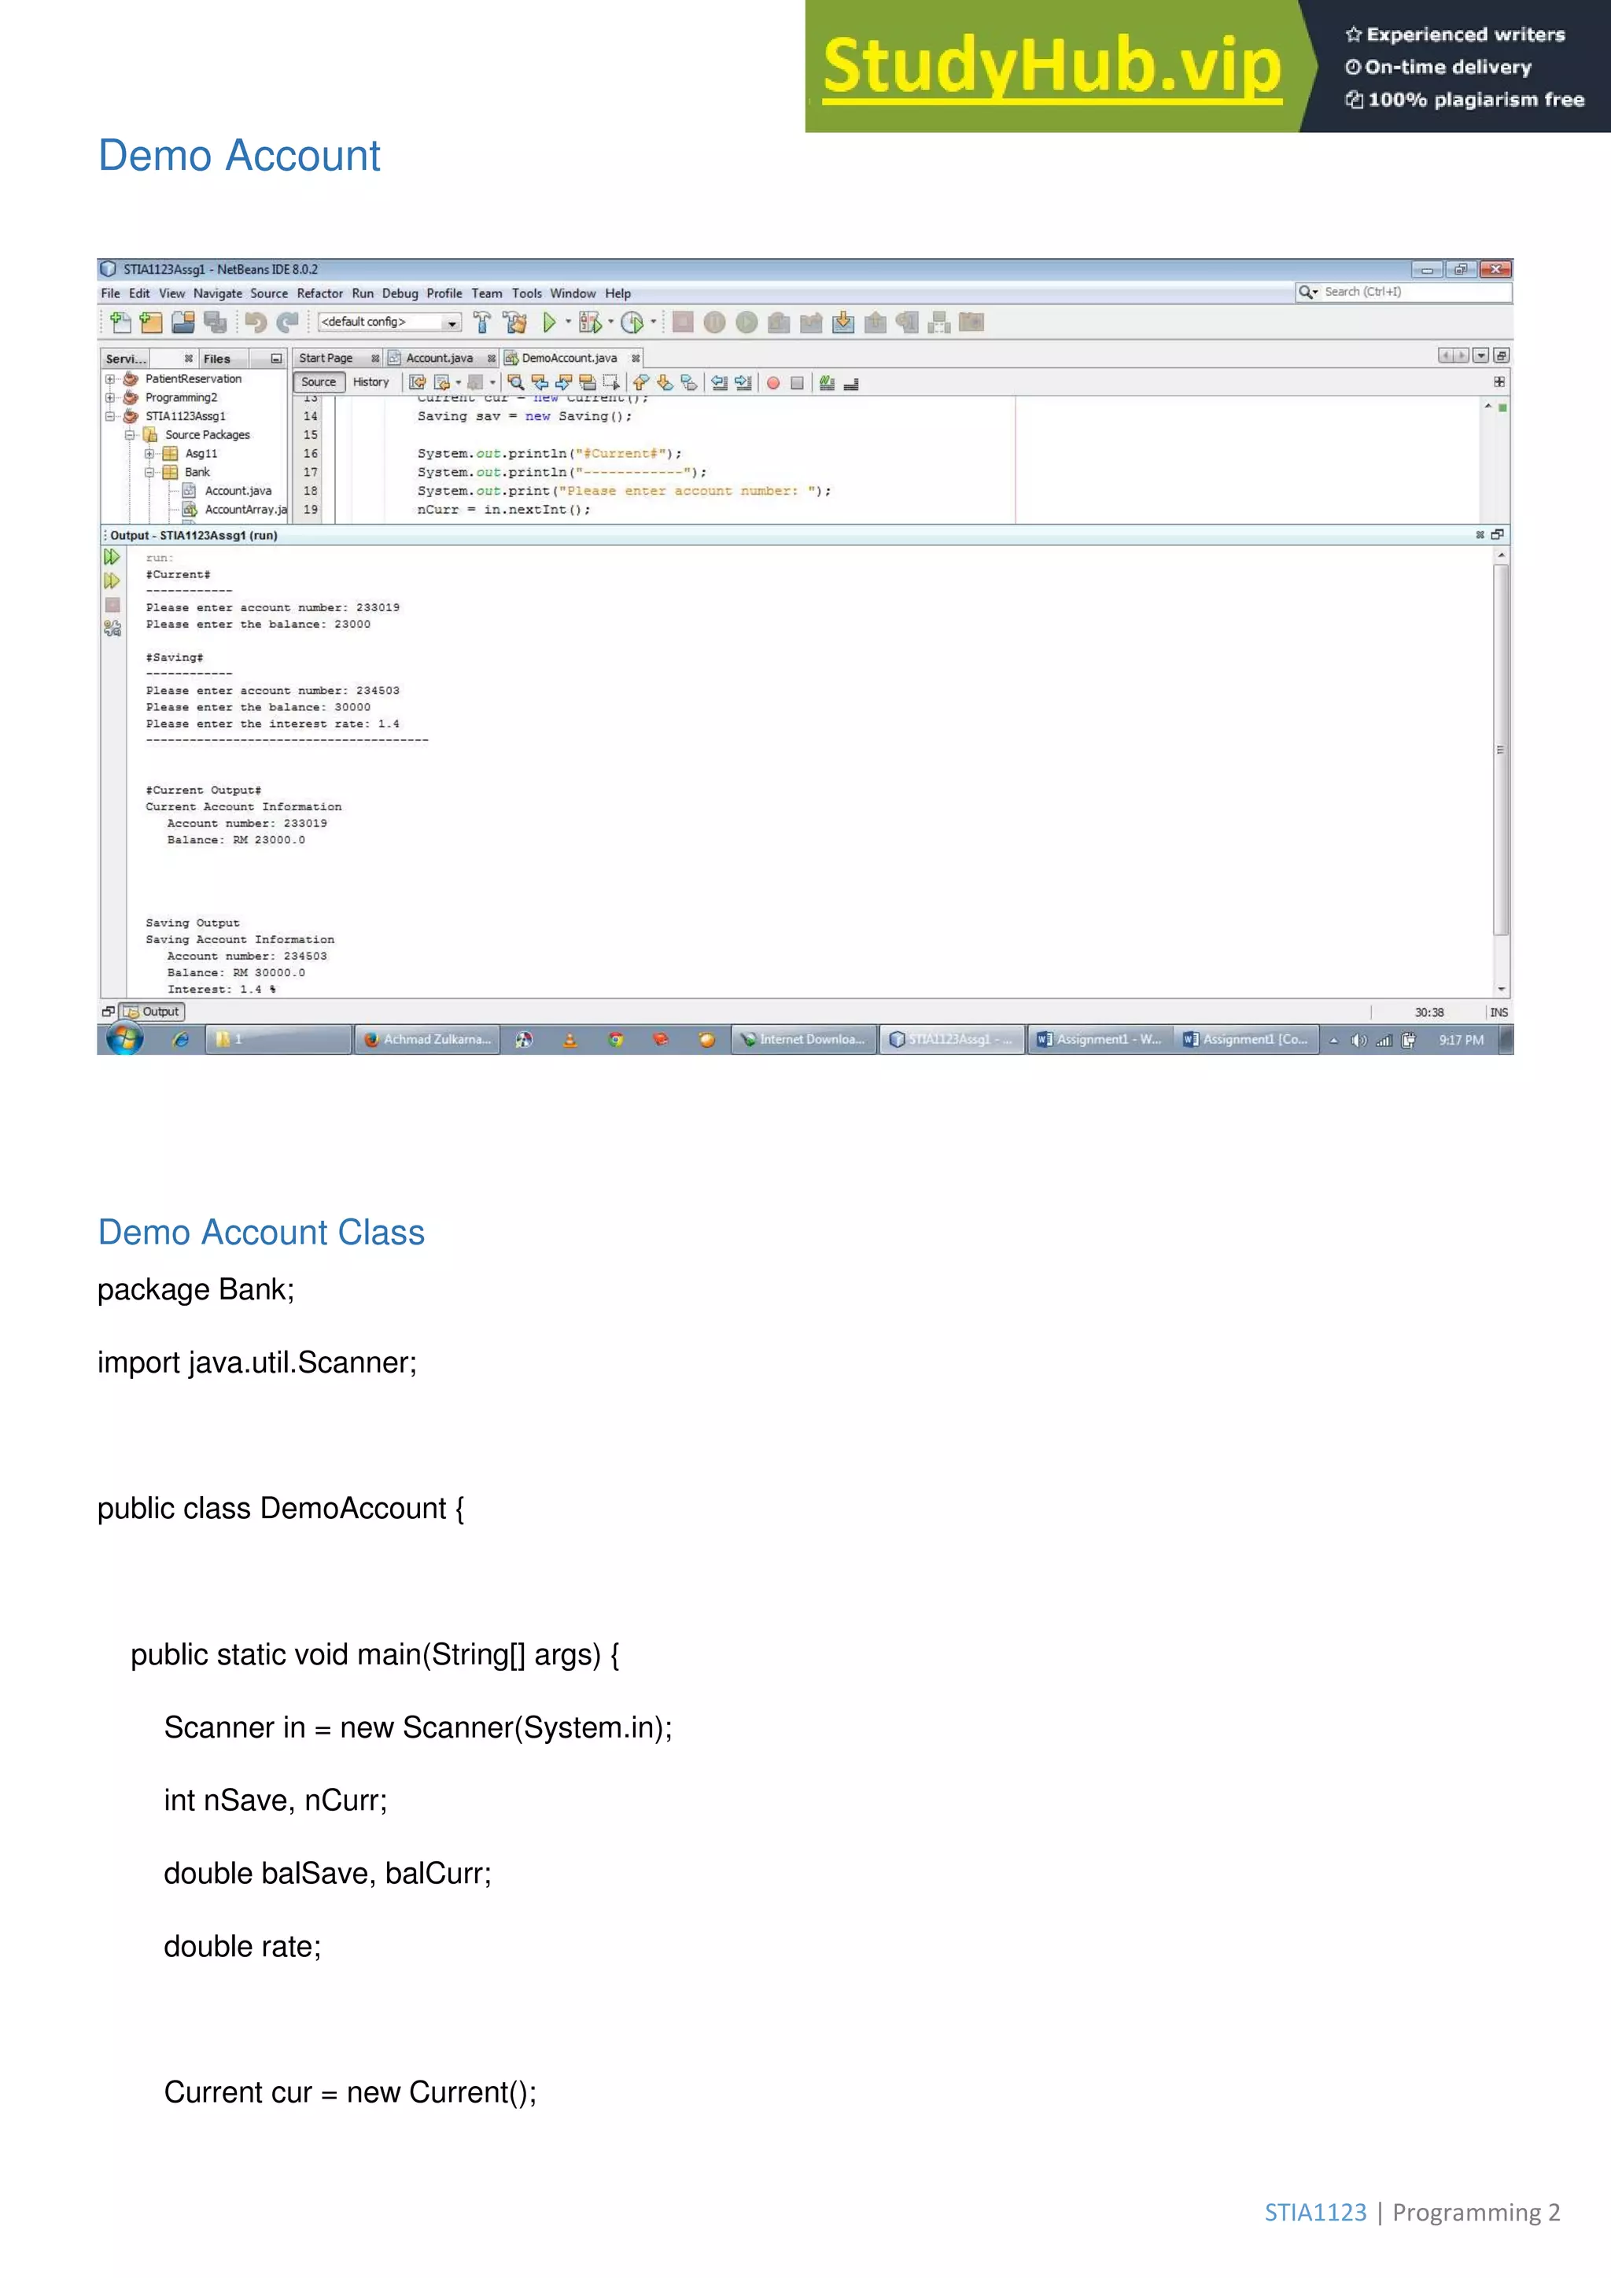Click the Assignment1 Word taskbar button
Viewport: 1611px width, 2278px height.
tap(1099, 1040)
